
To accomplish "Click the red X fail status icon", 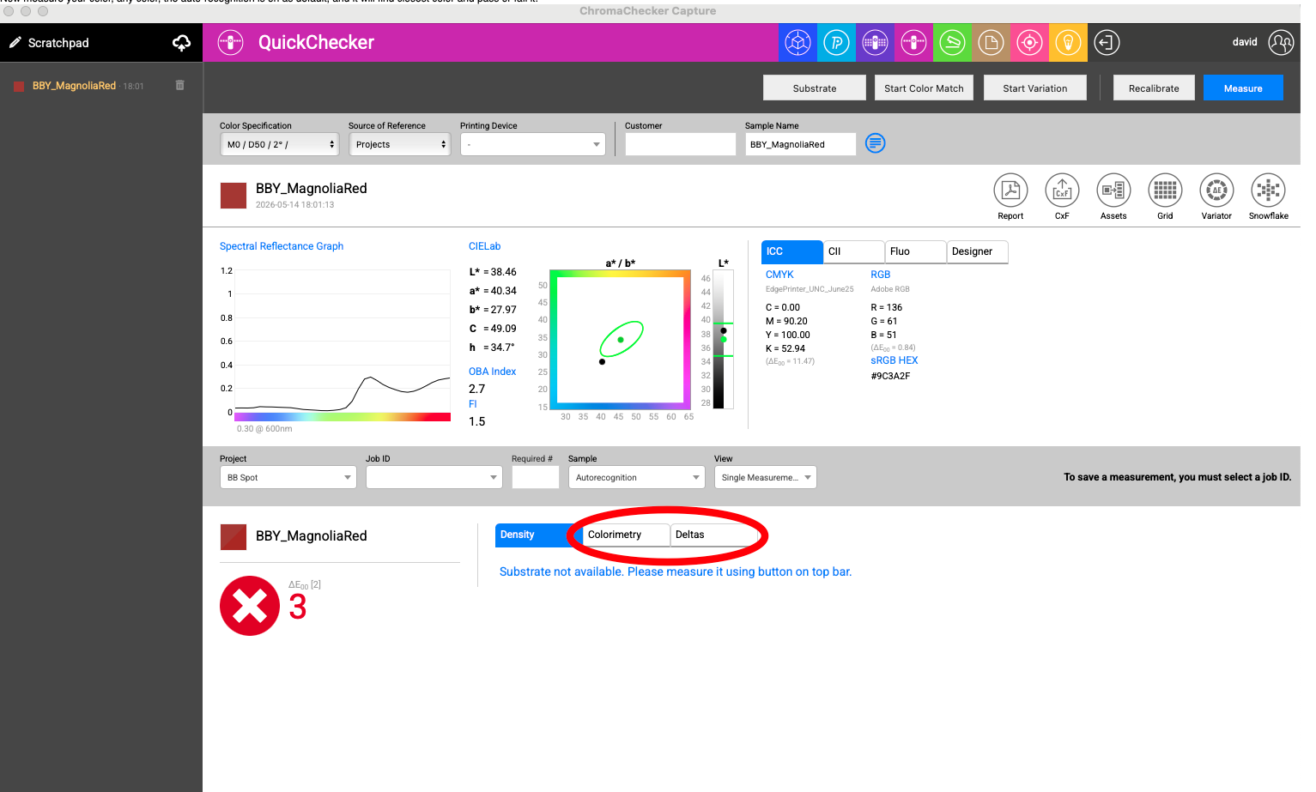I will coord(250,606).
